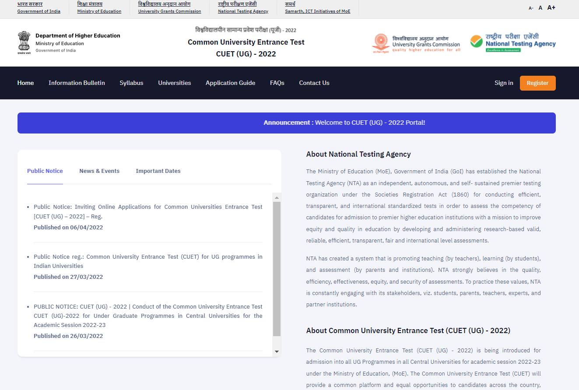
Task: Reset font size with normal A button
Action: click(540, 8)
